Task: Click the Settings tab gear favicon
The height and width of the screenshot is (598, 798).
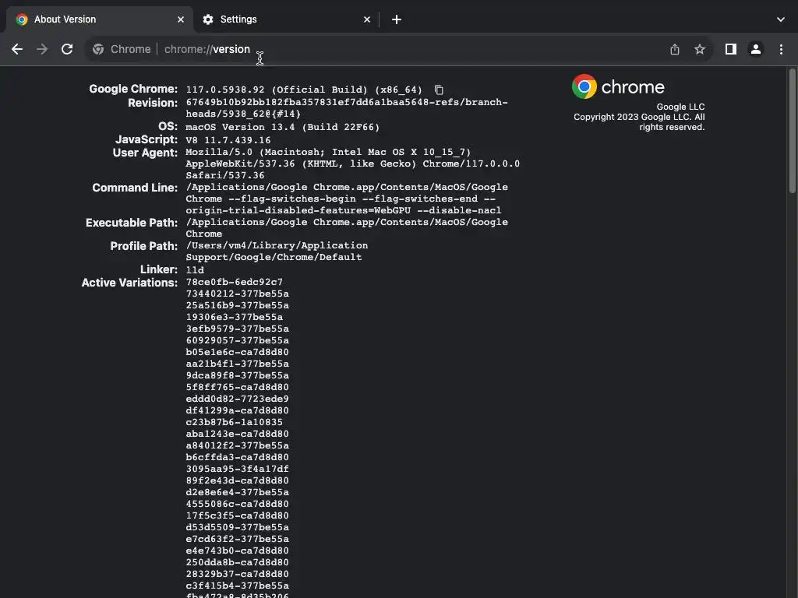Action: pos(207,19)
